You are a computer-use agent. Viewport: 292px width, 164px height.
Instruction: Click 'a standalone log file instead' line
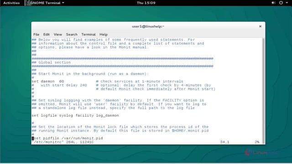[x=113, y=108]
